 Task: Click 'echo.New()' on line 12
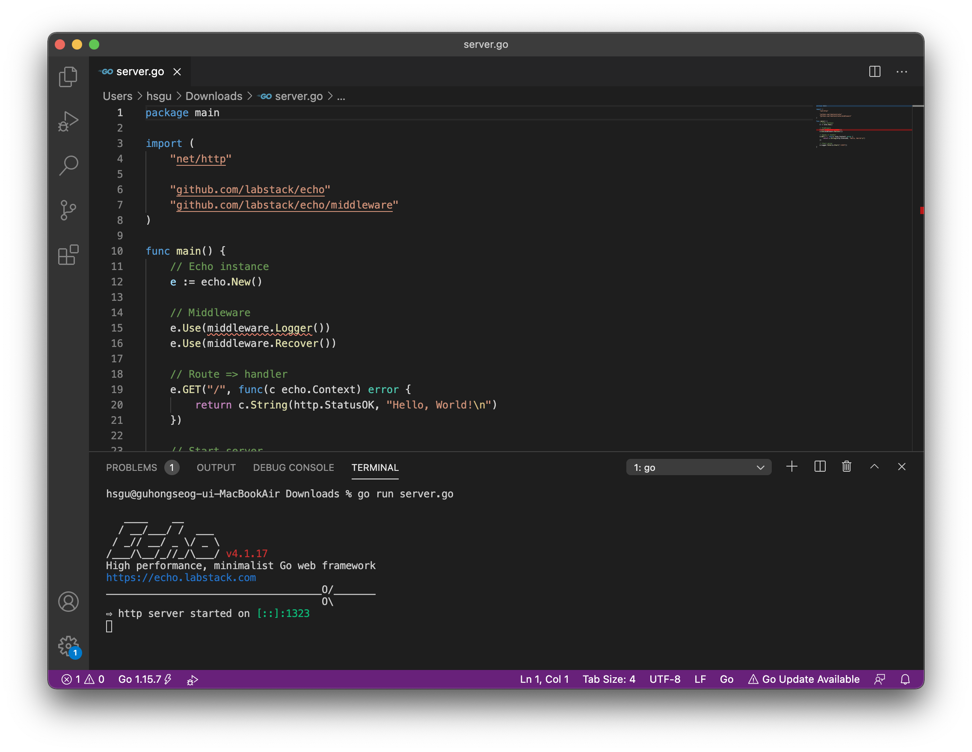pos(231,282)
